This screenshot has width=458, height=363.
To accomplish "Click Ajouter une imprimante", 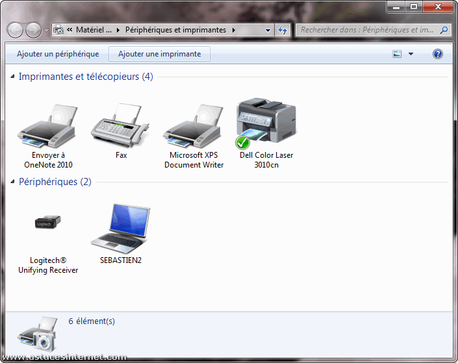I will (x=159, y=54).
